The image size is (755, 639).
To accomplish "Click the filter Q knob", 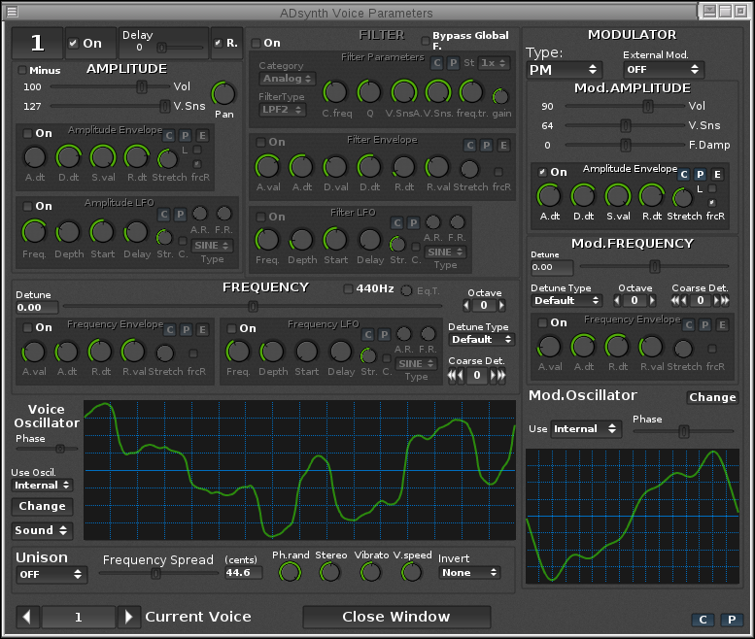I will (x=369, y=92).
